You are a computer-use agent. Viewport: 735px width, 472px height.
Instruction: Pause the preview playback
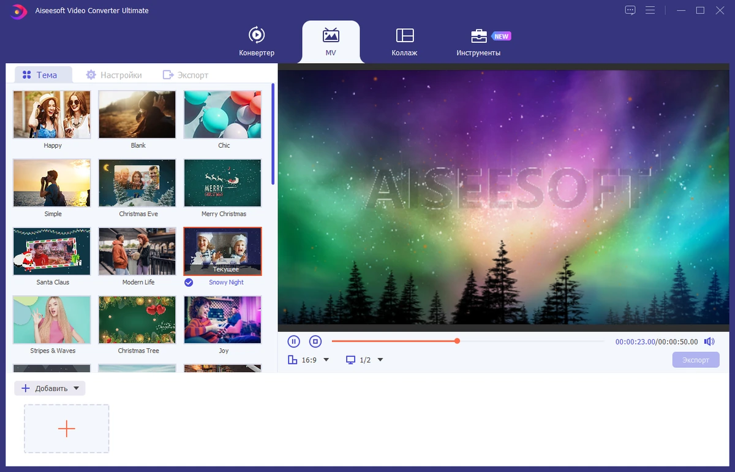(293, 341)
